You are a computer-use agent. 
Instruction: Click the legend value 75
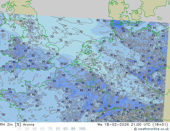click(50, 129)
